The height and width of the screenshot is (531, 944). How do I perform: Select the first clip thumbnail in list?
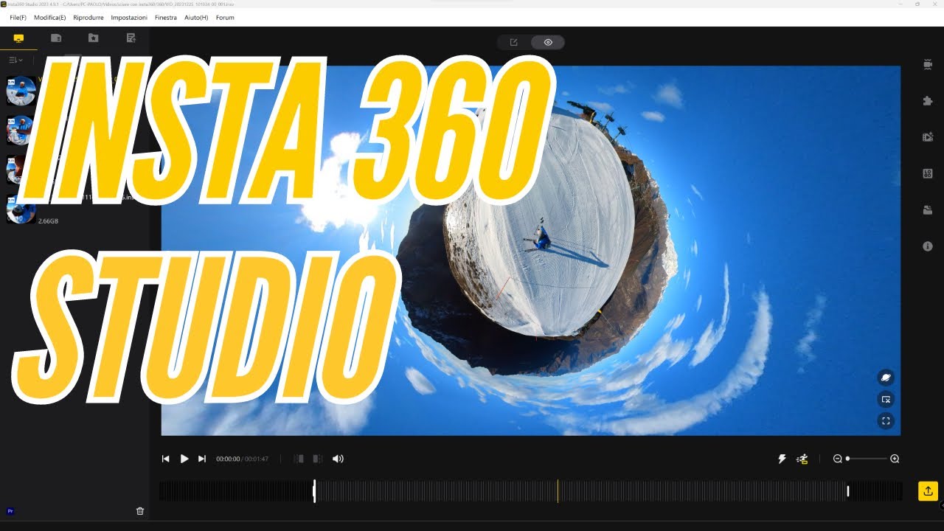[x=21, y=91]
